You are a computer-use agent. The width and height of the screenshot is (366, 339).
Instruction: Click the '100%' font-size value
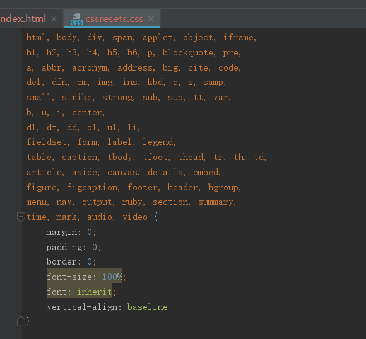112,277
